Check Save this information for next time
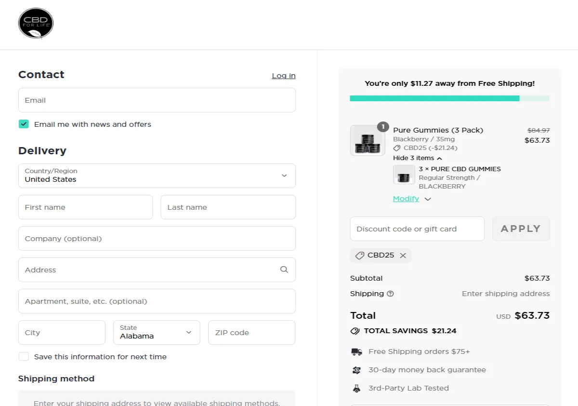578x406 pixels. click(24, 356)
